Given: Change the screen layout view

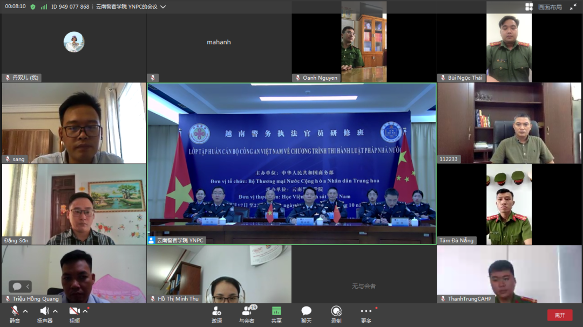Looking at the screenshot, I should click(544, 7).
